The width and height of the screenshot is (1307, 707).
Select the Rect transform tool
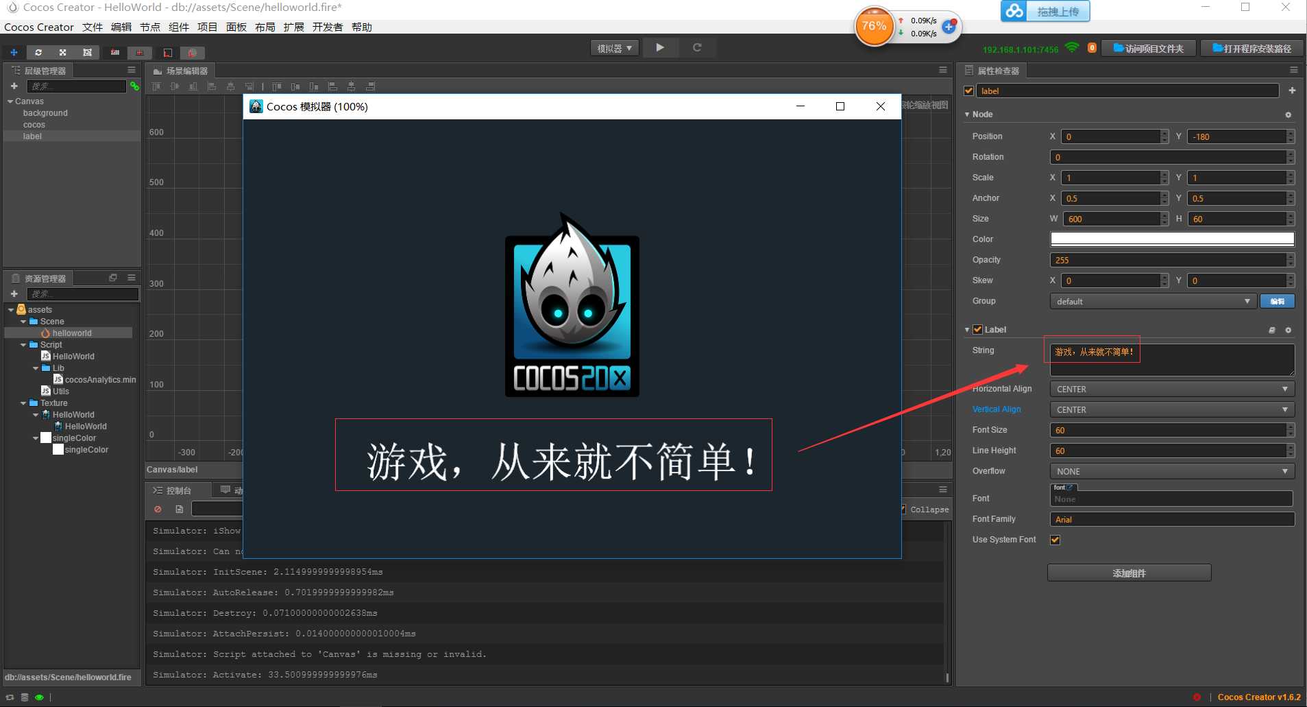click(87, 52)
